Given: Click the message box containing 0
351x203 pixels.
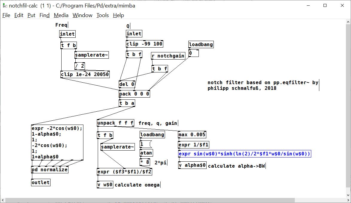Looking at the screenshot, I should (193, 54).
